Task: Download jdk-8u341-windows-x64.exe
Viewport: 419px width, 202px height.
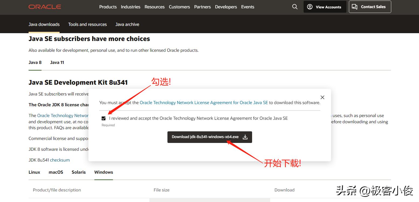Action: 209,137
